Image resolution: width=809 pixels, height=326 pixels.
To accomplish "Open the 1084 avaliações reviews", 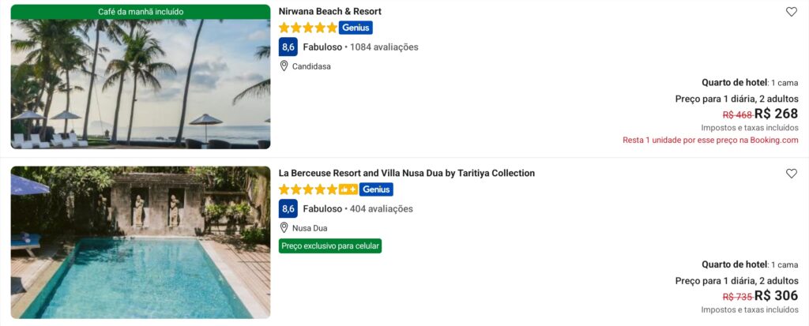I will [x=384, y=47].
